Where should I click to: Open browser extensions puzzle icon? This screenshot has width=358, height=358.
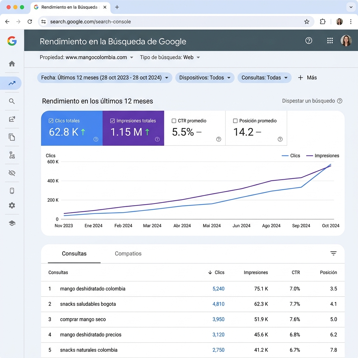(323, 21)
